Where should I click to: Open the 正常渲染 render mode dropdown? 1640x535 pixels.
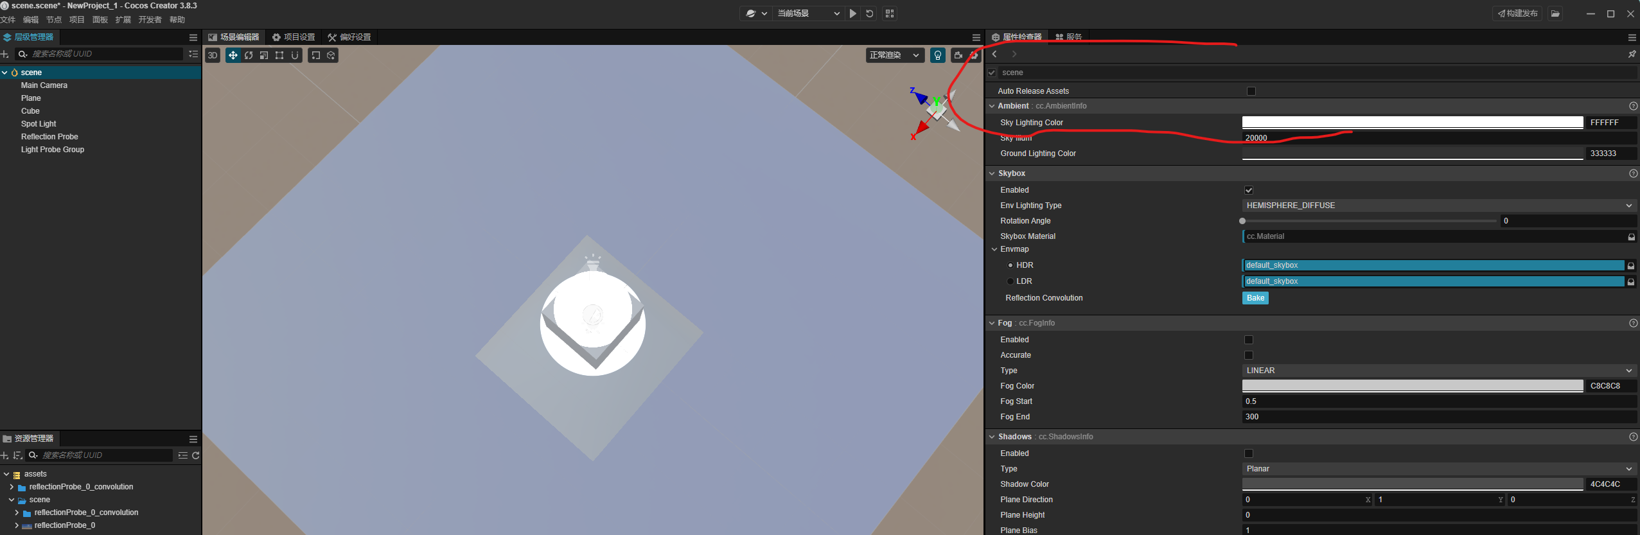tap(895, 55)
